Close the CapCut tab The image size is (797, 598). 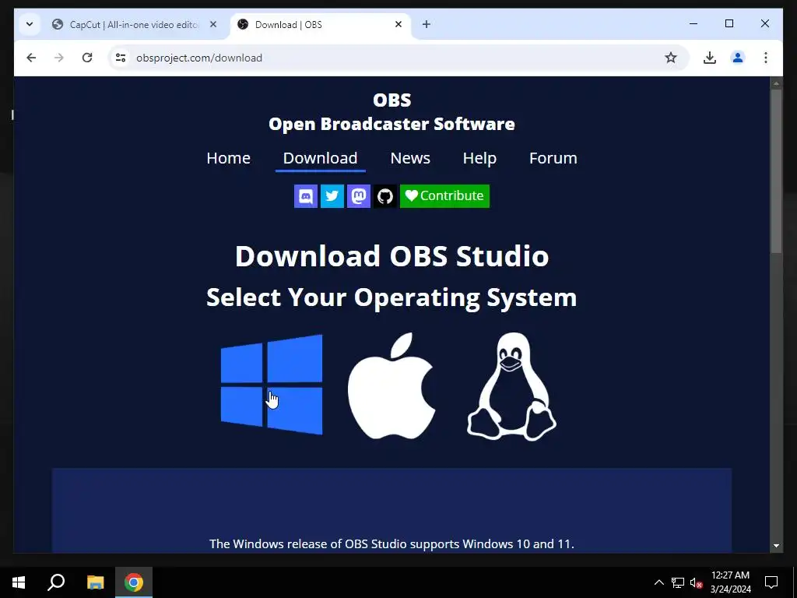(213, 24)
